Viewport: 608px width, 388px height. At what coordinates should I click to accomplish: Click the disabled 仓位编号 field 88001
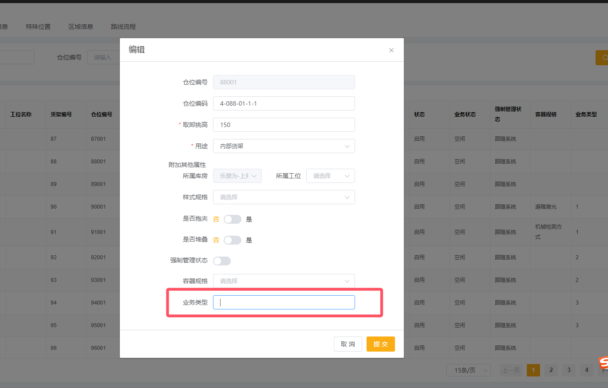pos(284,82)
